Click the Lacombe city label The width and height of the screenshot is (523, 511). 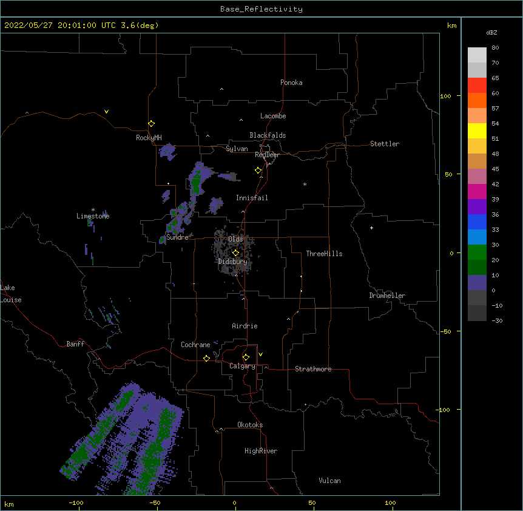(273, 116)
